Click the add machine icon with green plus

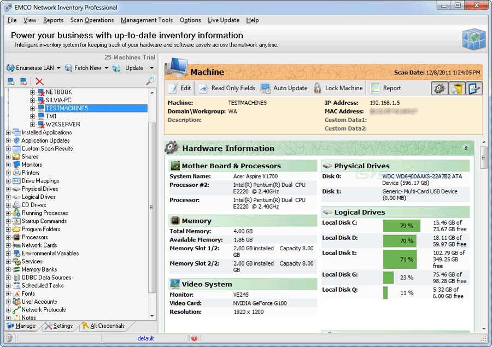tap(11, 81)
